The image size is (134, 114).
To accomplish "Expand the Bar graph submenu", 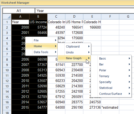I will click(111, 64).
